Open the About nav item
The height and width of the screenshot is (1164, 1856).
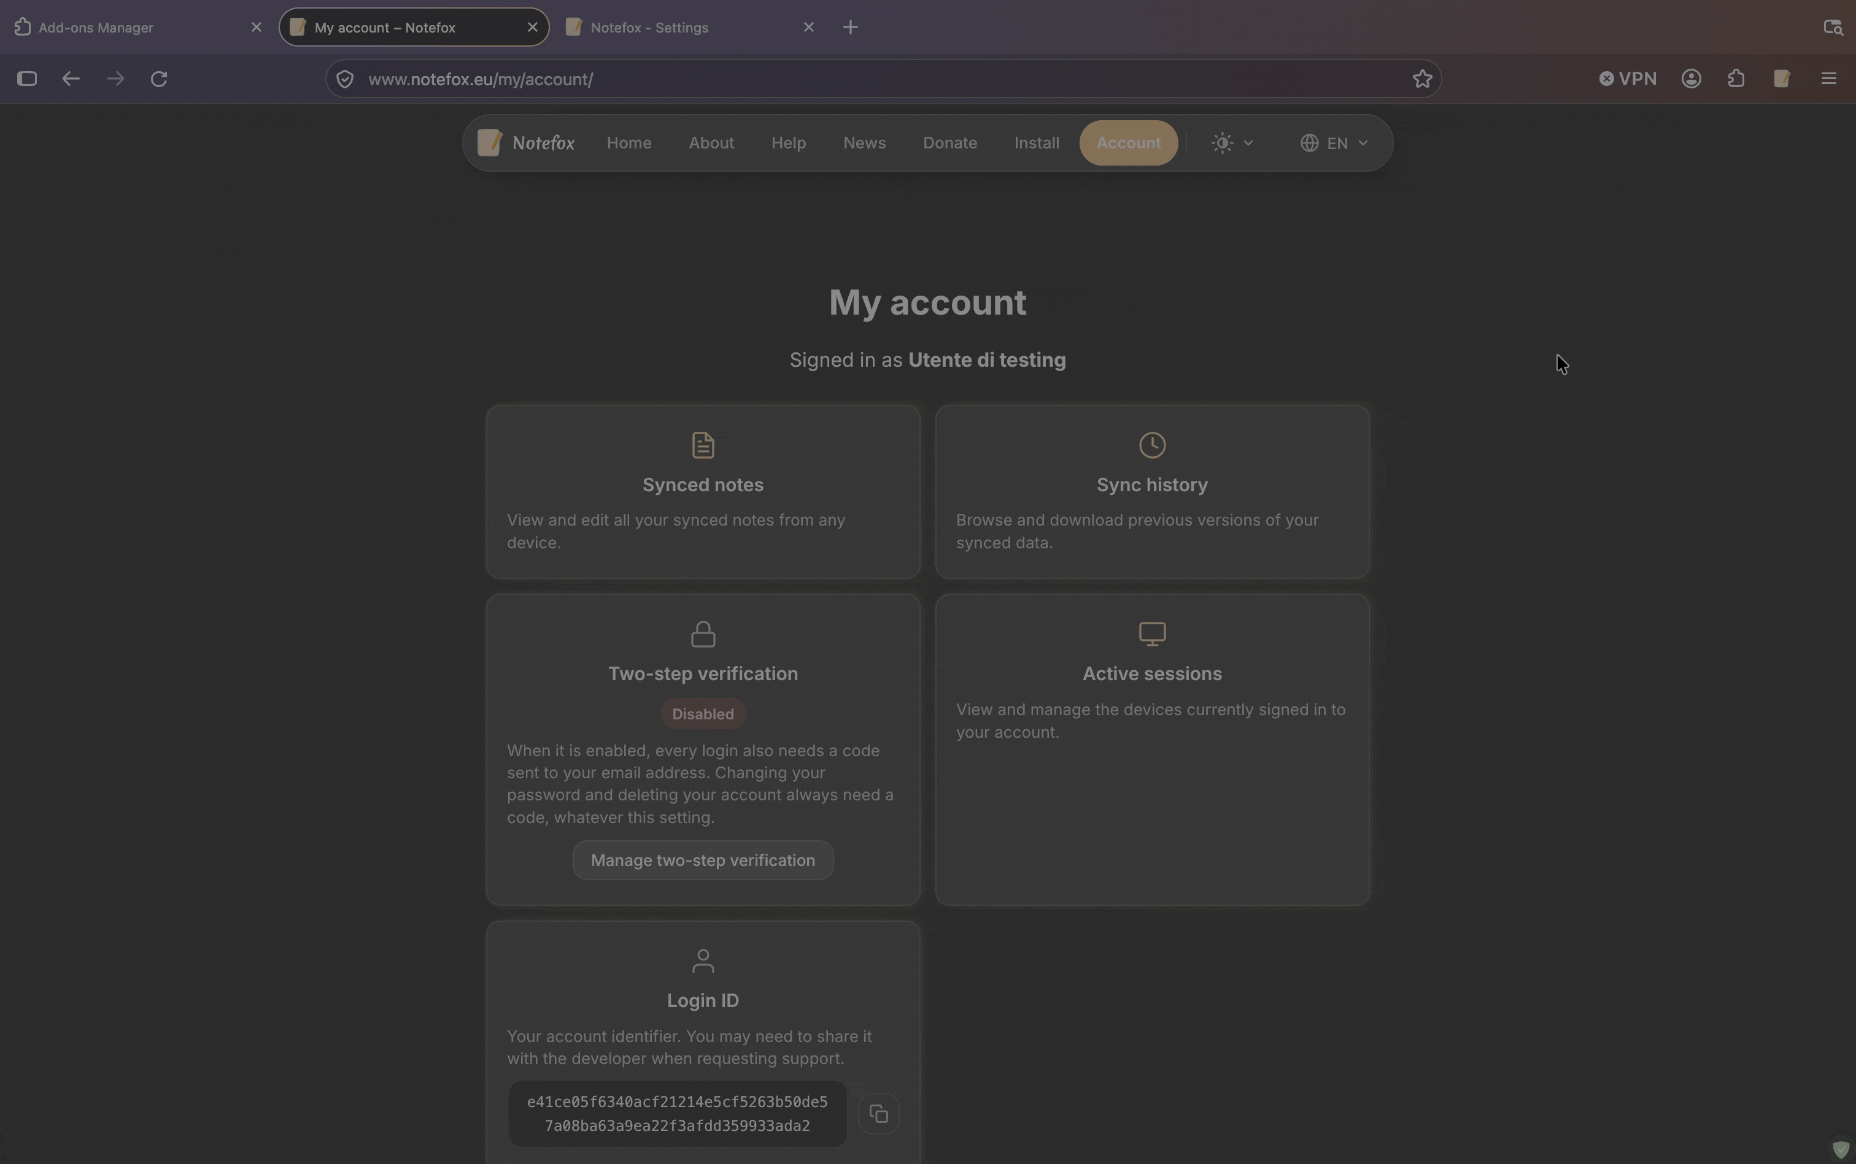(711, 142)
